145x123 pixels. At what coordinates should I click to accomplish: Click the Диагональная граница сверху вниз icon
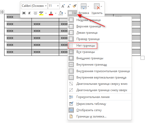point(71,84)
